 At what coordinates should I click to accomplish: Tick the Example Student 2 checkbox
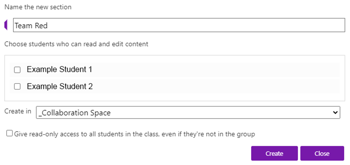[17, 86]
